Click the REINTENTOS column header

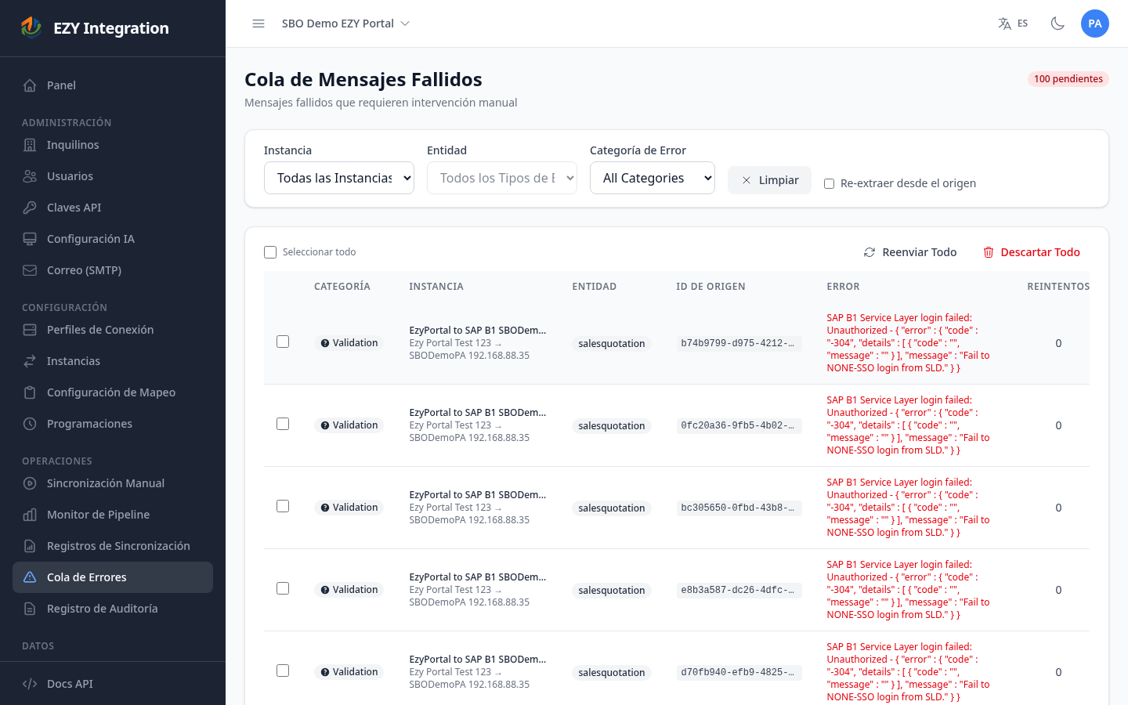1058,287
